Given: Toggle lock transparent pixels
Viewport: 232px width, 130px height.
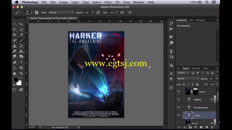Looking at the screenshot, I should pyautogui.click(x=184, y=84).
